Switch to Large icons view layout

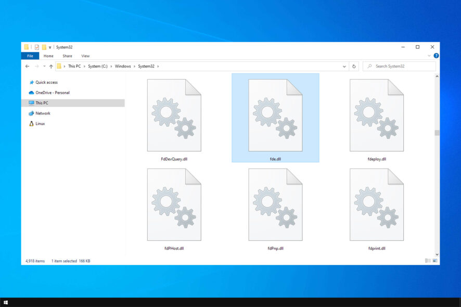tap(435, 261)
